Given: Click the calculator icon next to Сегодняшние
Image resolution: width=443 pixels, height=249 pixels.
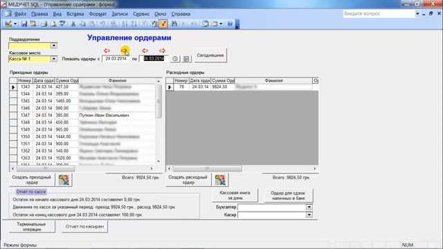Looking at the screenshot, I should [x=186, y=59].
